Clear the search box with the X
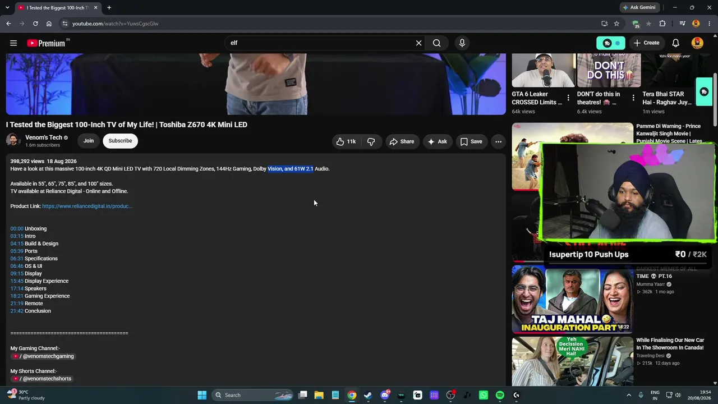718x404 pixels. (x=418, y=43)
